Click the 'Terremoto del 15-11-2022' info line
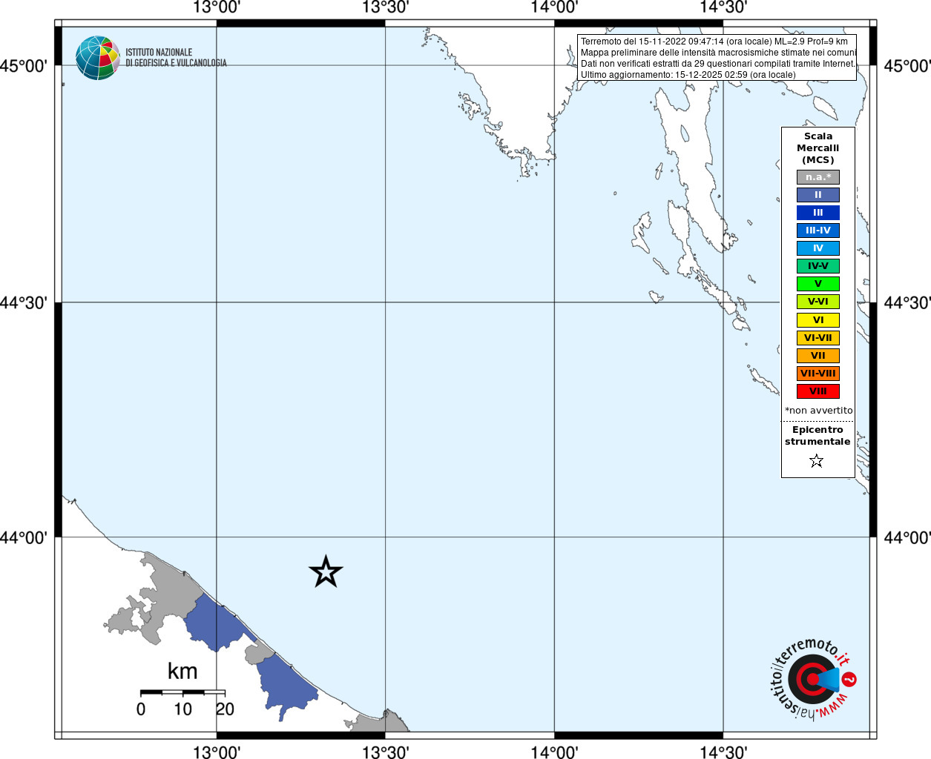The height and width of the screenshot is (759, 931). click(714, 42)
